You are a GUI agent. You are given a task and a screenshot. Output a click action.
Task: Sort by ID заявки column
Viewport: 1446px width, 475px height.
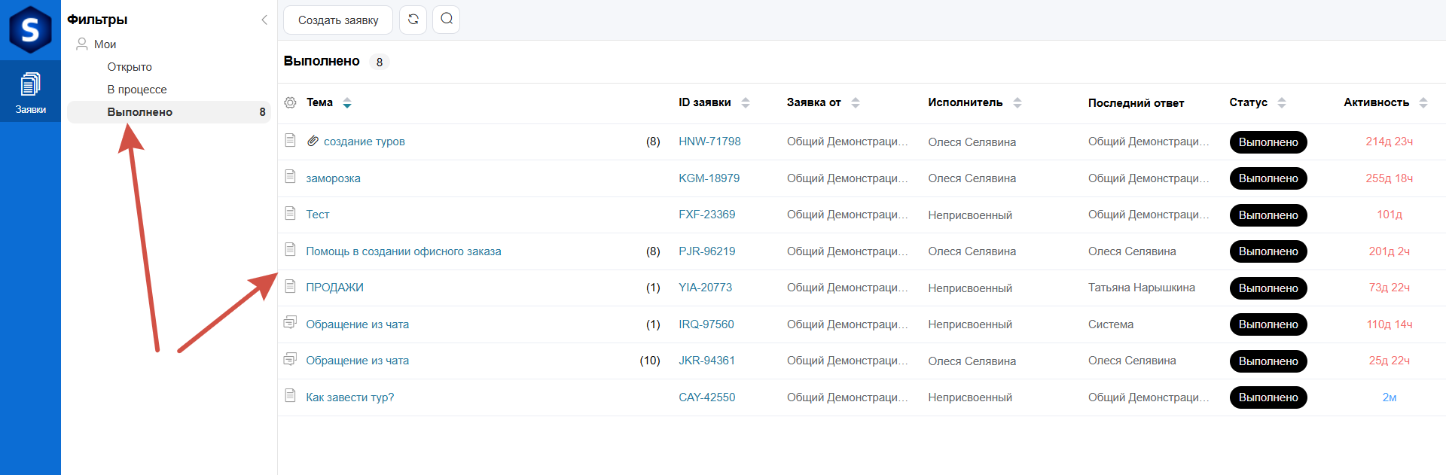[x=746, y=103]
